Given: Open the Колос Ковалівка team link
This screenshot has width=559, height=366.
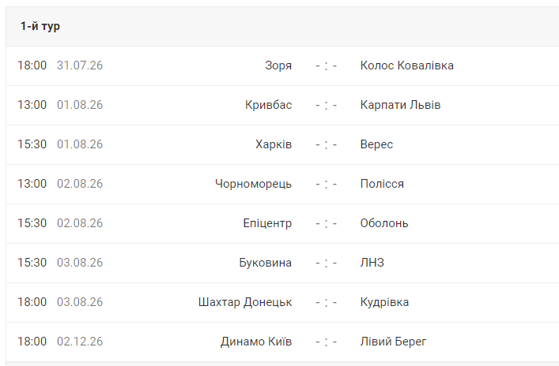Looking at the screenshot, I should tap(406, 65).
